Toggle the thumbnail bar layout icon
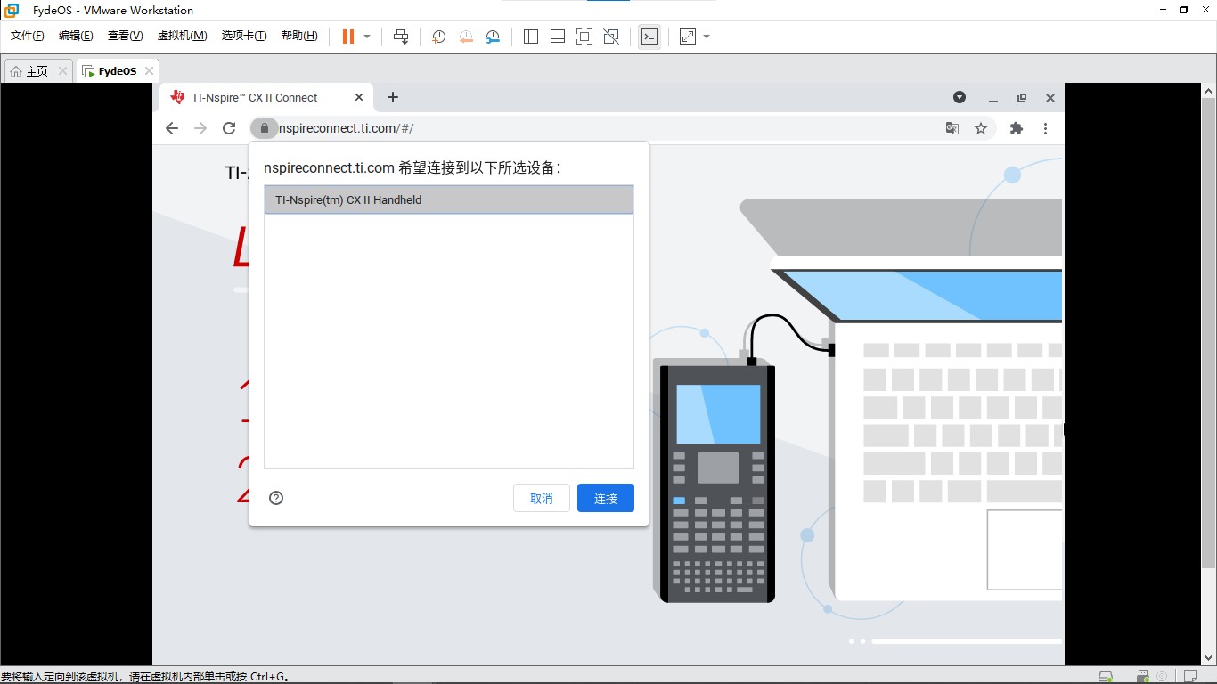Viewport: 1217px width, 684px height. pyautogui.click(x=558, y=37)
